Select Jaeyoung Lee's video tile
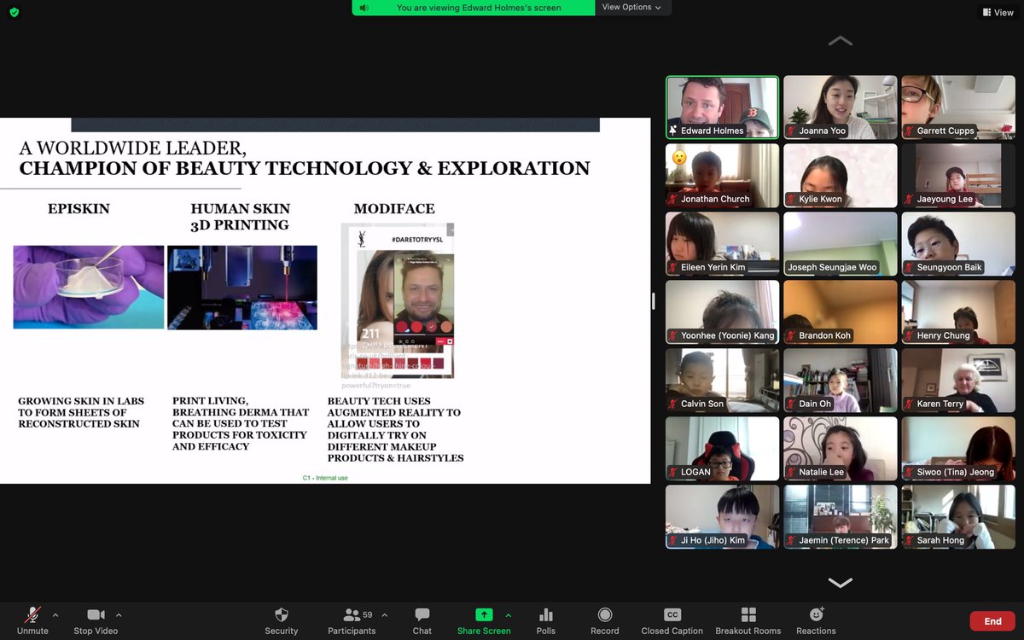This screenshot has height=640, width=1024. point(958,176)
